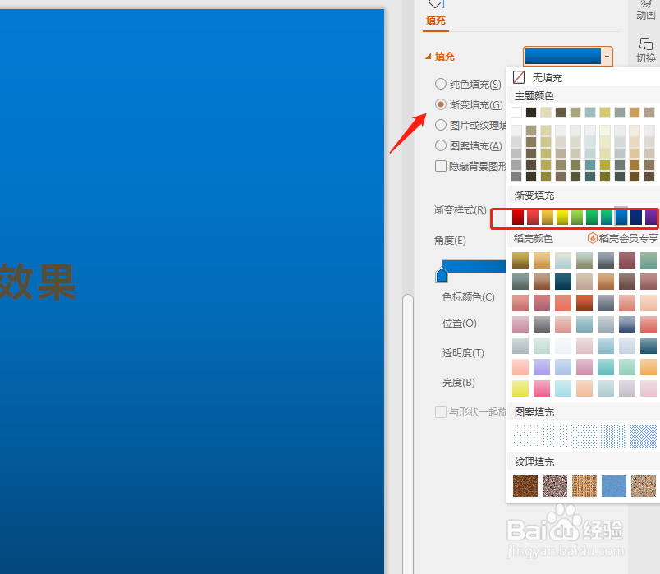The height and width of the screenshot is (574, 660).
Task: Select the dark teal 稻壳颜色 swatch
Action: tap(563, 282)
